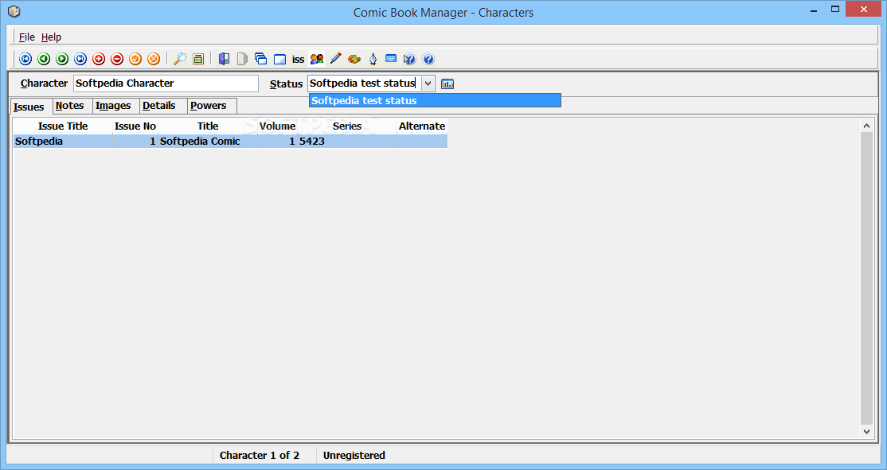This screenshot has width=887, height=470.
Task: Click inside the Status text field
Action: click(x=365, y=83)
